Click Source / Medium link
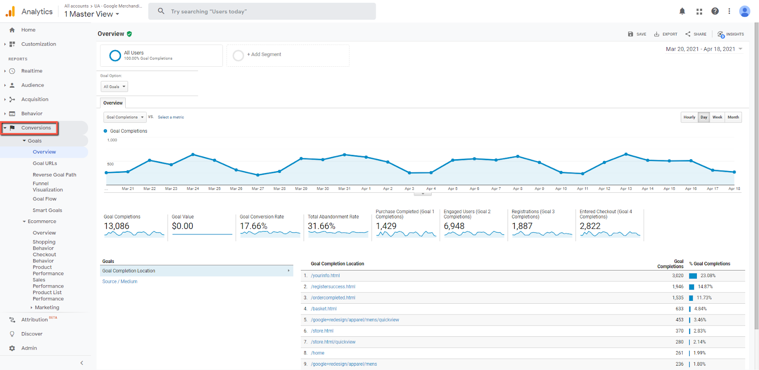759x370 pixels. click(120, 281)
